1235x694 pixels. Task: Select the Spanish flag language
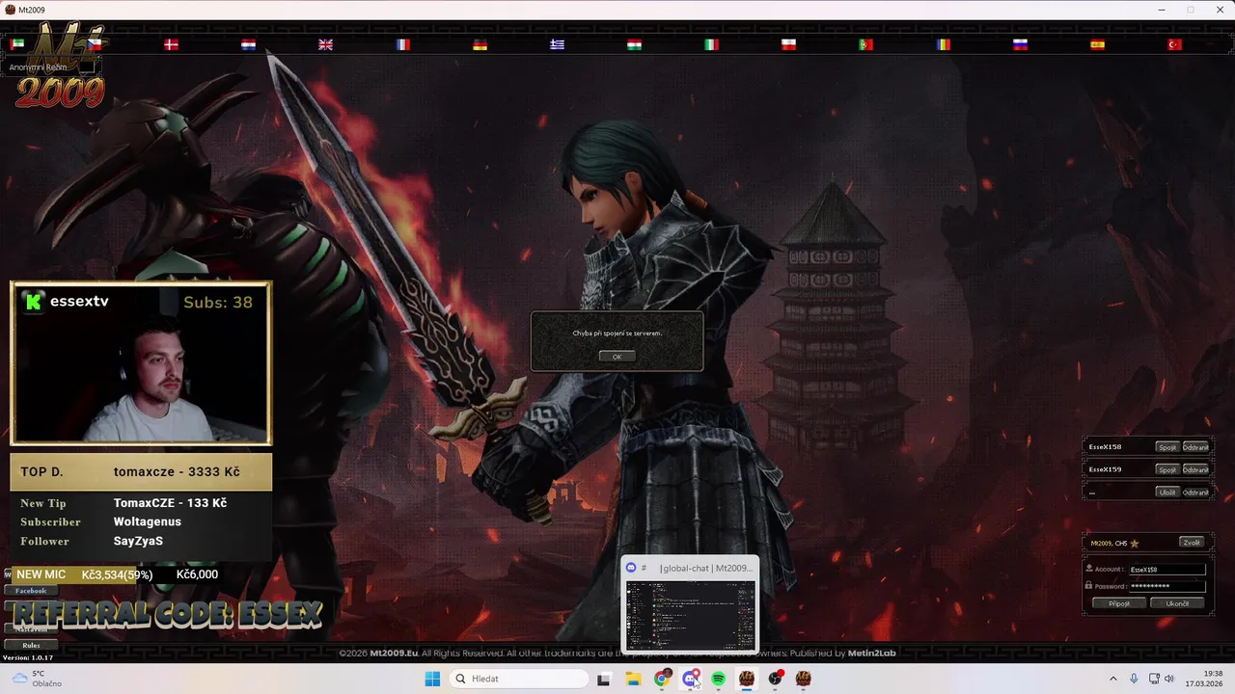point(1098,44)
